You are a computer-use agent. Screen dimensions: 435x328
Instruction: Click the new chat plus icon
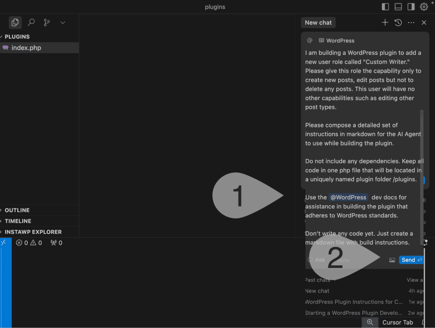coord(385,22)
